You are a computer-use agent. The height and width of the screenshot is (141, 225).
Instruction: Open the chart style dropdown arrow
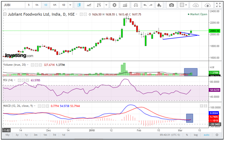106,5
